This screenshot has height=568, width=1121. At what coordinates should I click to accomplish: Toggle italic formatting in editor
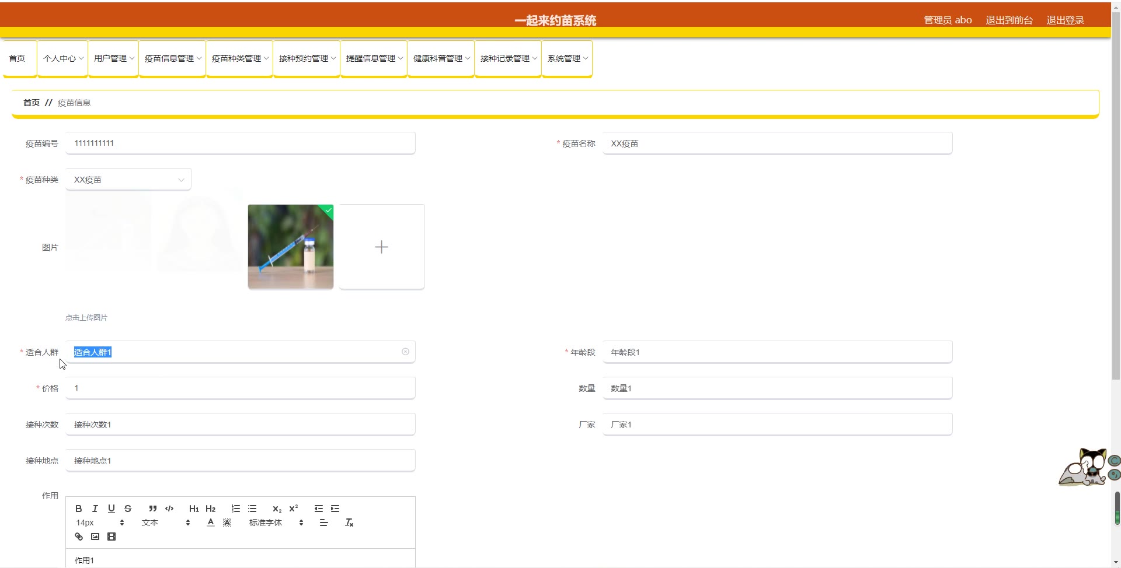[95, 509]
